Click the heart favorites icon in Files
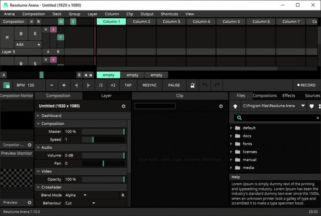Screen dimensions: 321x216 tap(311, 106)
